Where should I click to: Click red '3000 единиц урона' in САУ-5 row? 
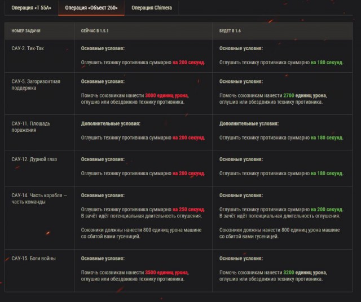coord(167,95)
